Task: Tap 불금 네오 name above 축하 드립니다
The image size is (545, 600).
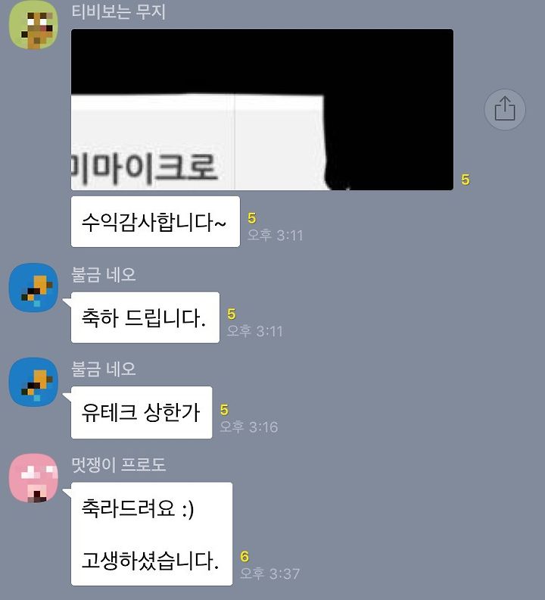Action: tap(104, 274)
